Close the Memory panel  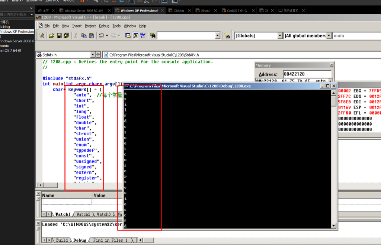[x=331, y=65]
